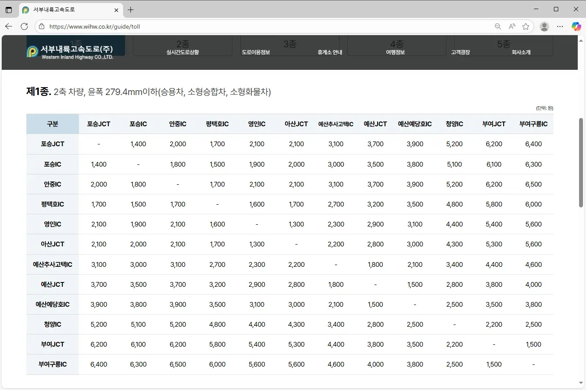Select the 부여JCT row label
The width and height of the screenshot is (586, 390).
pos(52,344)
